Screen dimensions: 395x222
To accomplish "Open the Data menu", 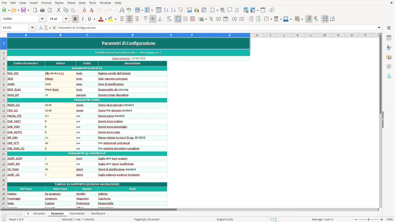I will tap(82, 3).
